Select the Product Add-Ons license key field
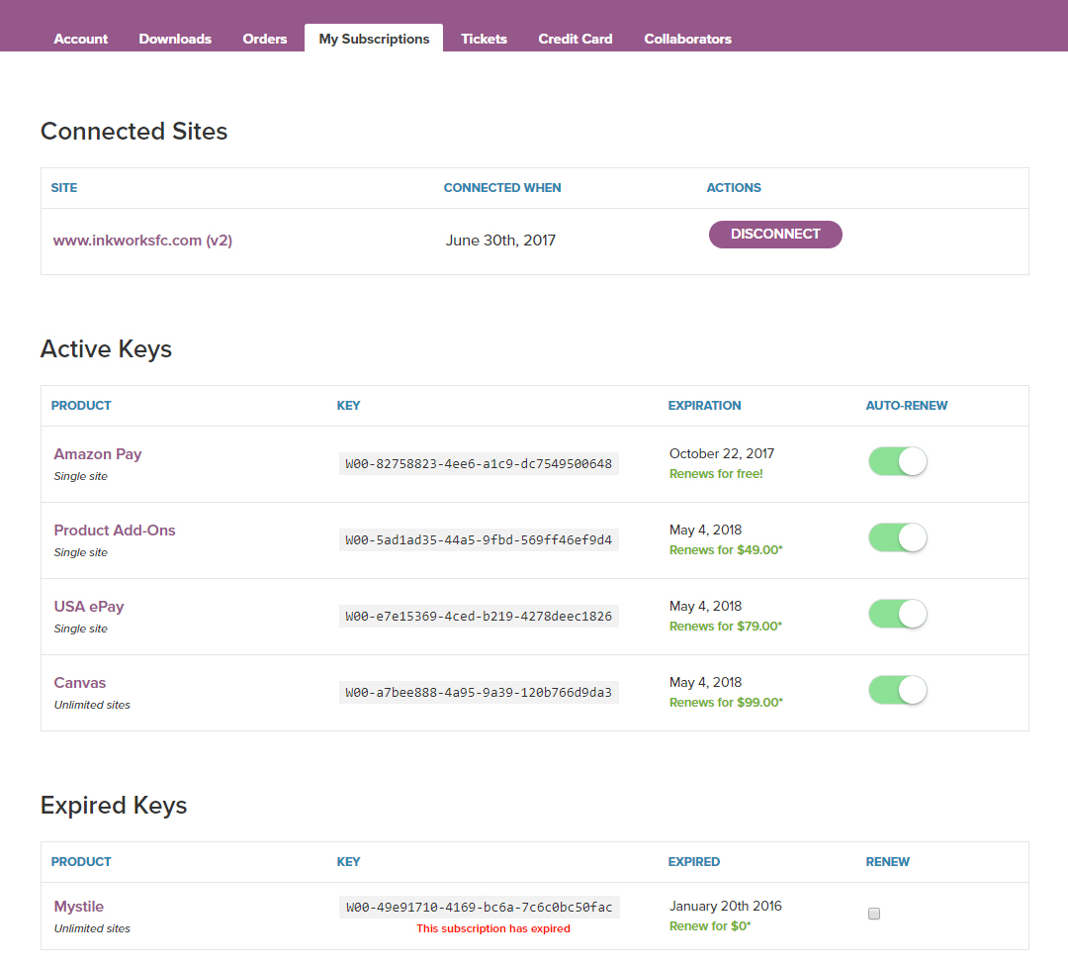Screen dimensions: 1068x967 (x=479, y=540)
